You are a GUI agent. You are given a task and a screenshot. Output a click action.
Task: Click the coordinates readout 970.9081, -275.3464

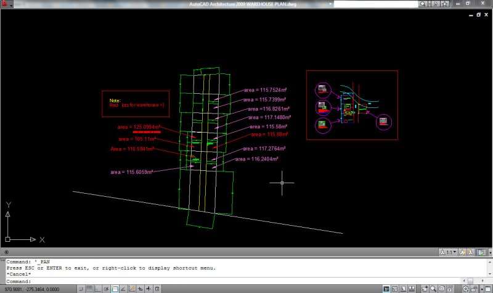pyautogui.click(x=32, y=289)
